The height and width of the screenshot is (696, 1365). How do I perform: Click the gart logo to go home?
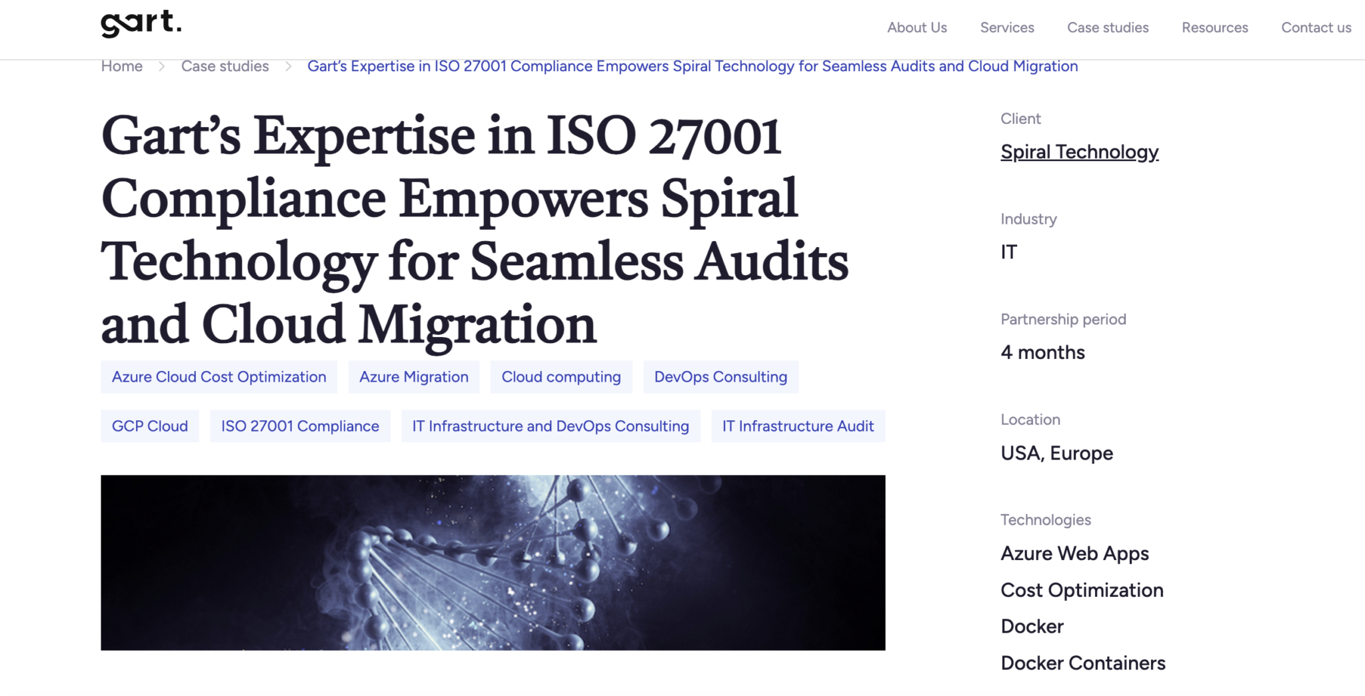click(141, 22)
